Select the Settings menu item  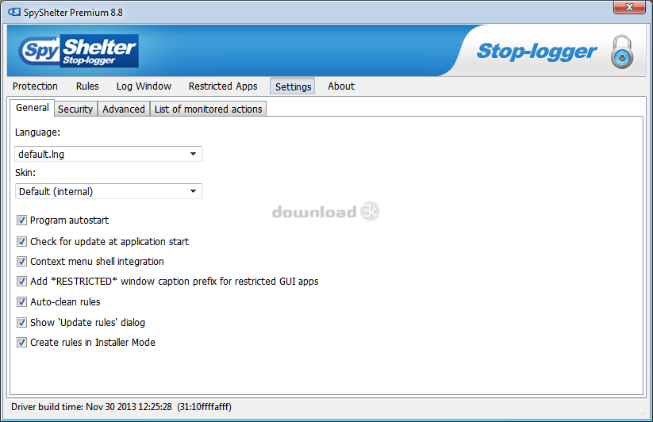click(293, 86)
